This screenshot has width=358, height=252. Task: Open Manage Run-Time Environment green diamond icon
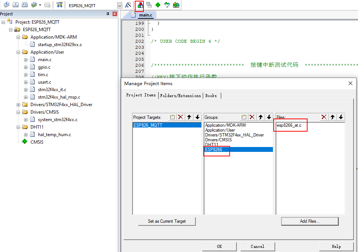pyautogui.click(x=158, y=4)
